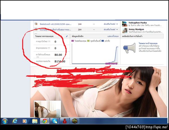This screenshot has width=169, height=130.
Task: Click the Impressions label
Action: tap(41, 48)
